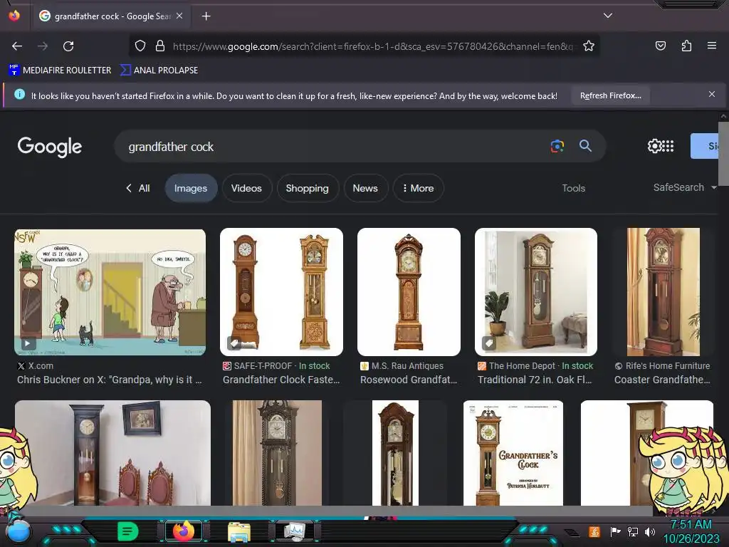Open the green notes app in taskbar
This screenshot has height=547, width=729.
128,531
